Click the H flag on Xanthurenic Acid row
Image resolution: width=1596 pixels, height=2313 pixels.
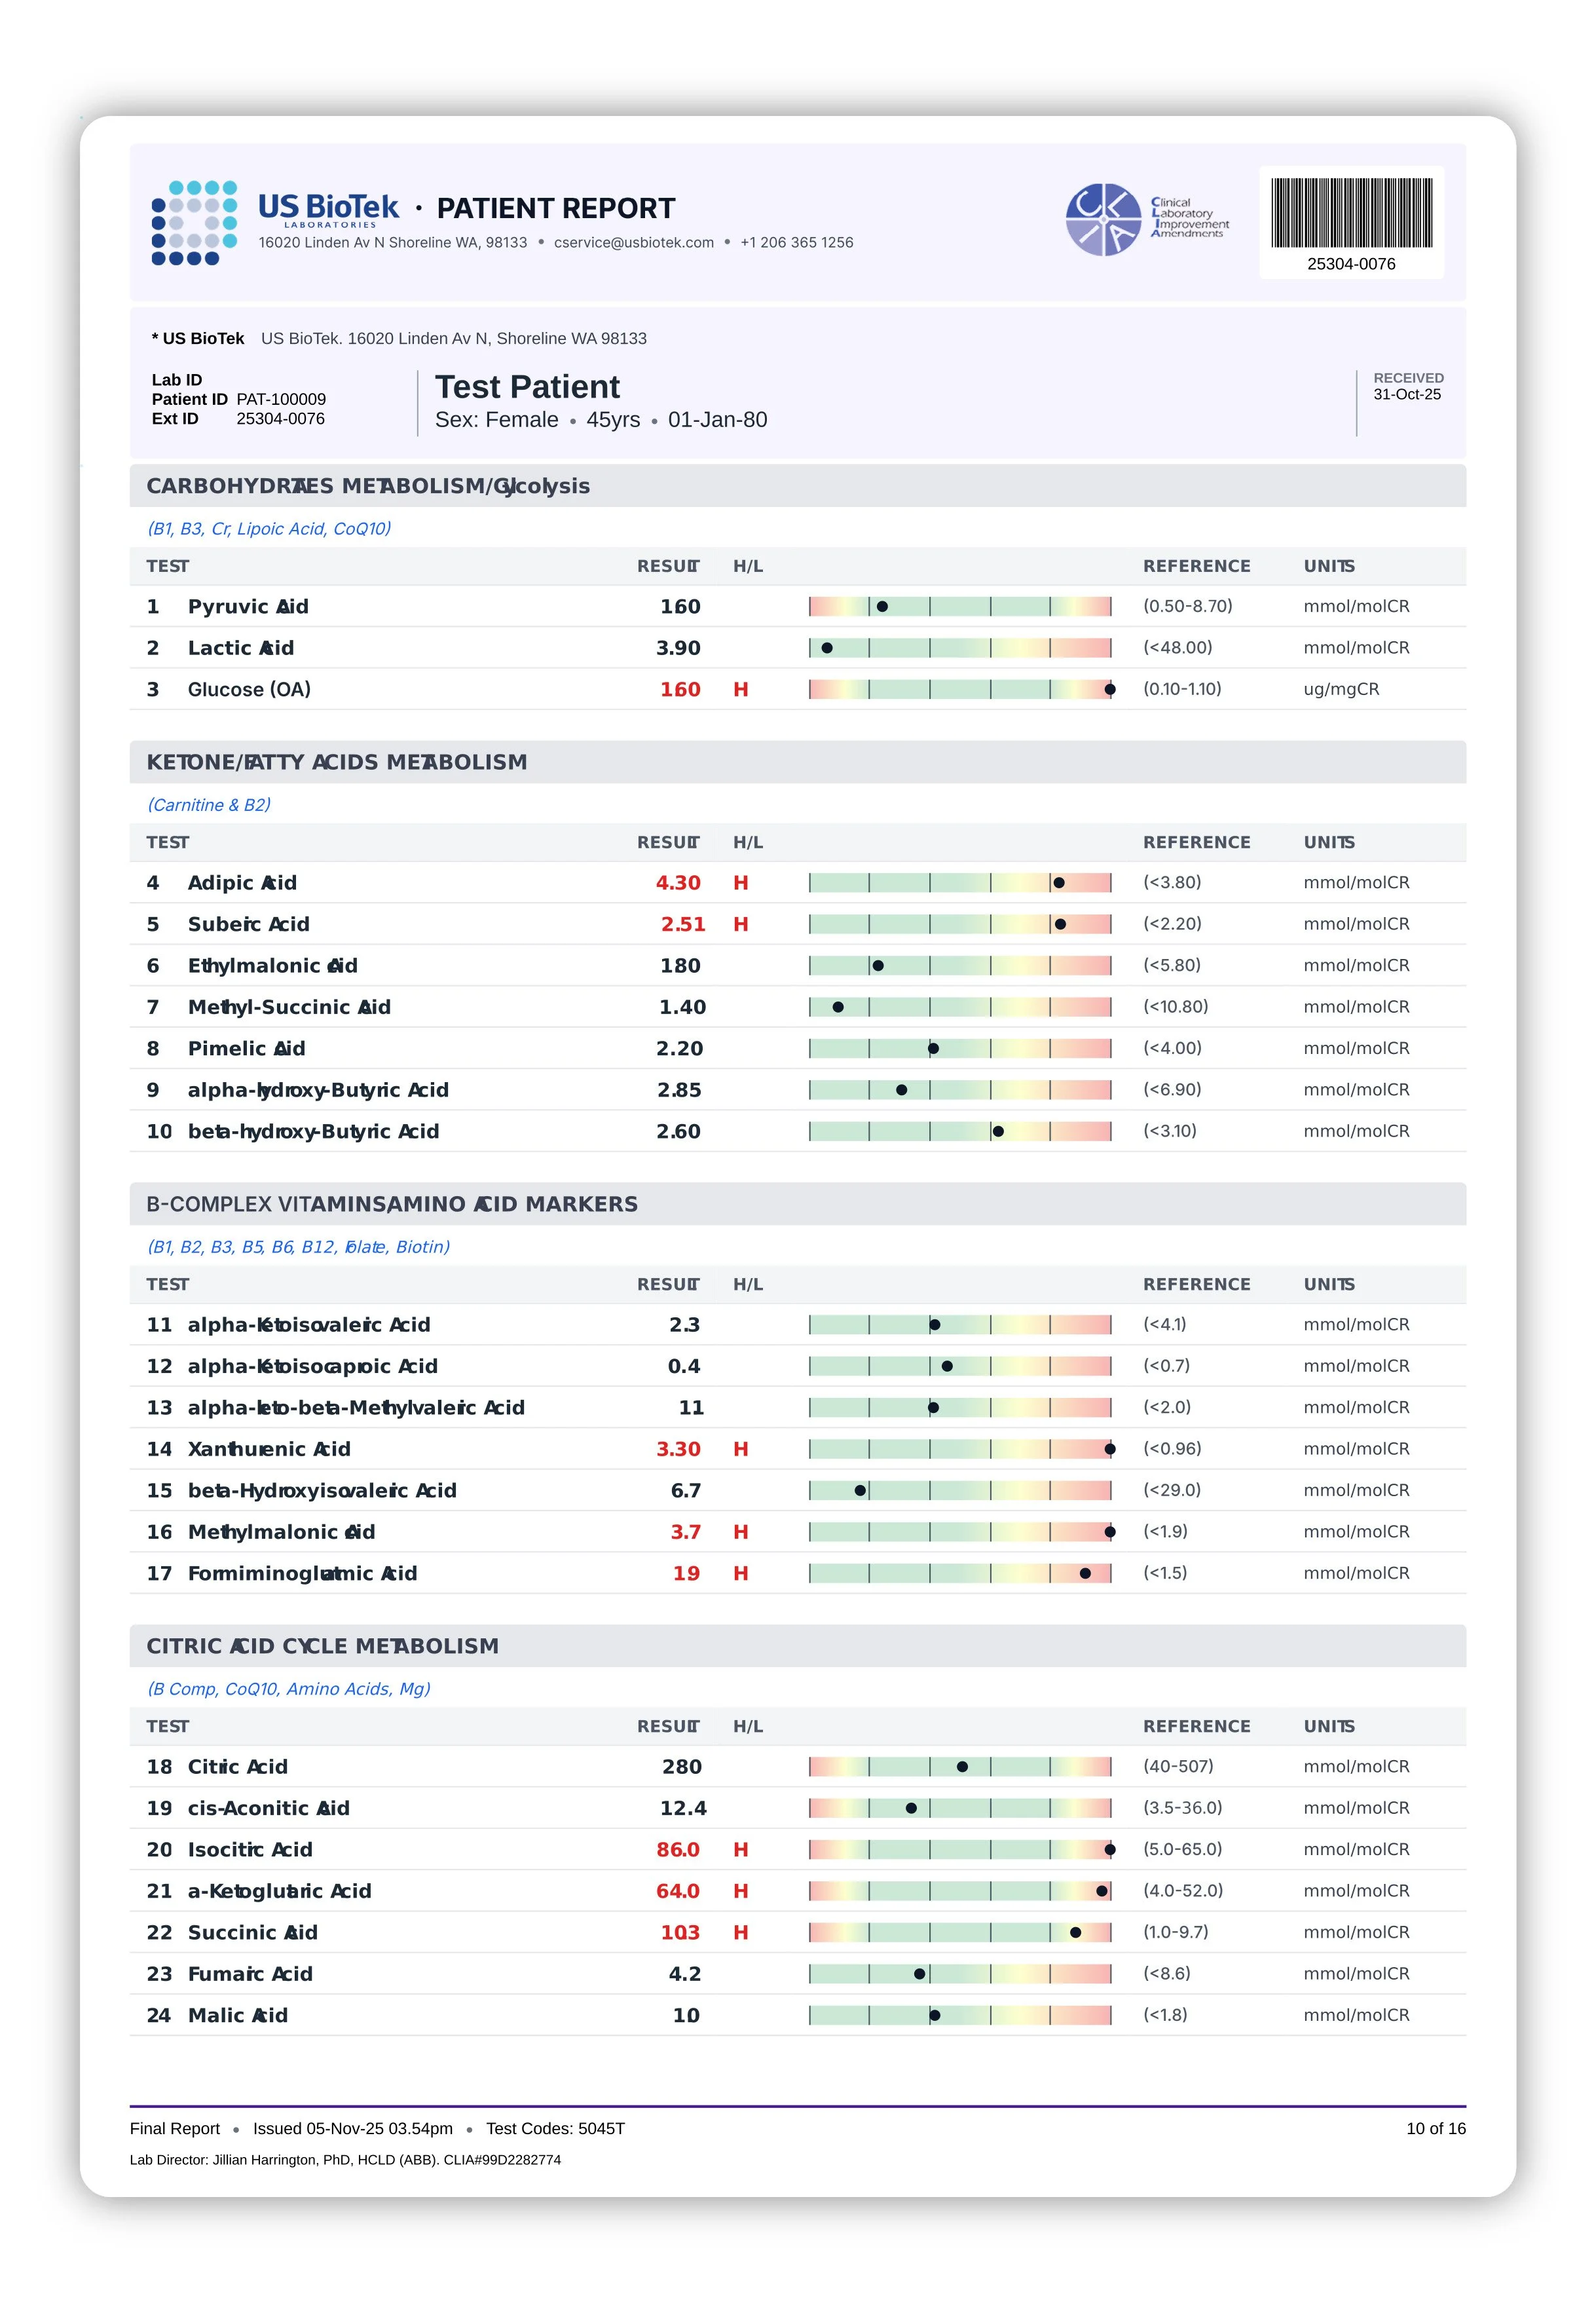740,1449
